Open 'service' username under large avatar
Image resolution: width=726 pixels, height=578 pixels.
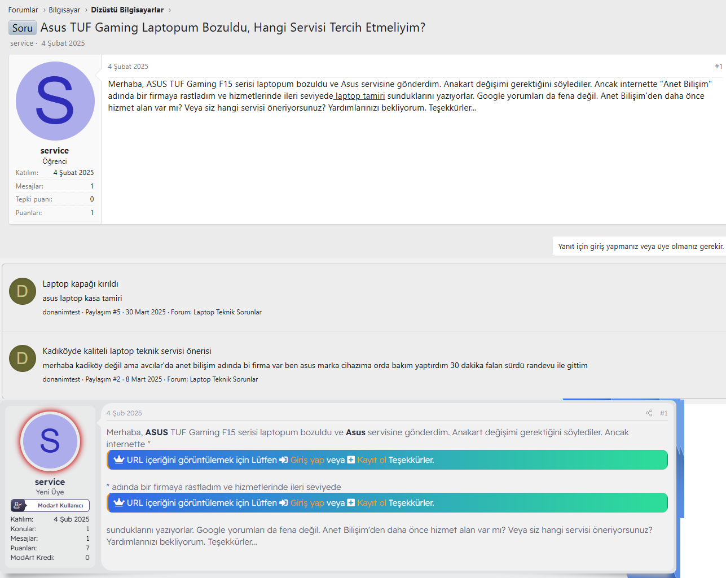pos(55,151)
